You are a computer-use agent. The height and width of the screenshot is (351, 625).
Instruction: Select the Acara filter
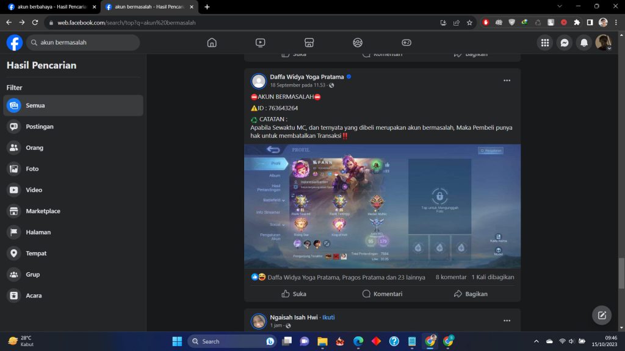73,296
